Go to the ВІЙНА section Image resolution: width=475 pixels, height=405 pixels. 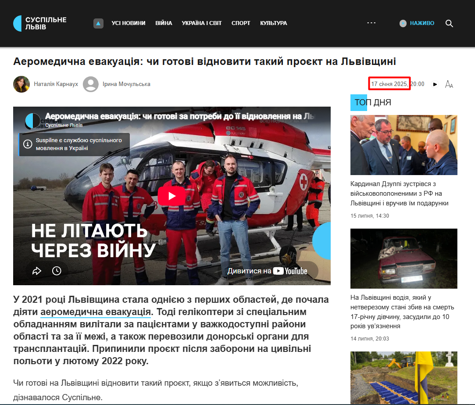tap(164, 23)
